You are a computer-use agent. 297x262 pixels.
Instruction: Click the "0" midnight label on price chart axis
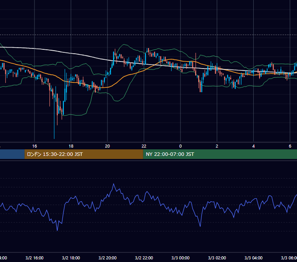[x=180, y=146]
